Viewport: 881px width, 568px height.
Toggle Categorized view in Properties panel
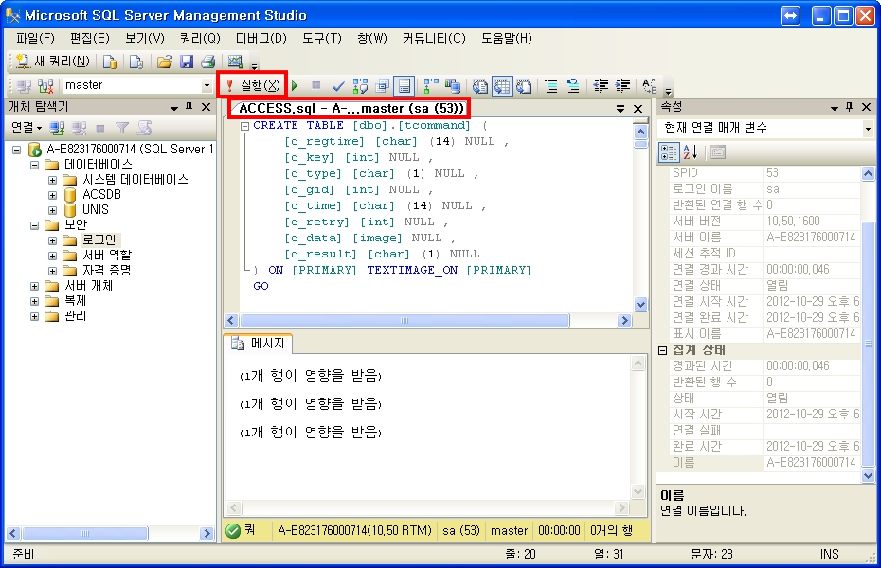669,152
